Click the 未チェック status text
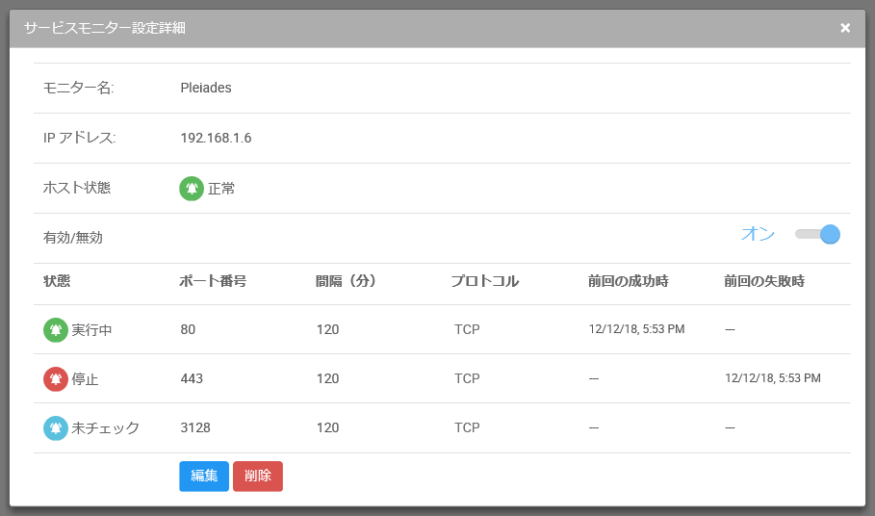The width and height of the screenshot is (875, 516). click(106, 427)
